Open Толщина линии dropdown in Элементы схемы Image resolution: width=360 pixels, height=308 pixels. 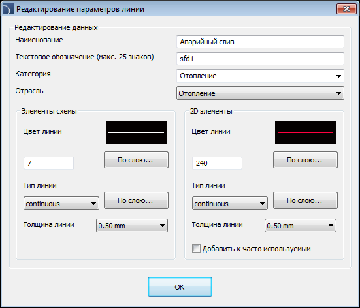[x=132, y=226]
